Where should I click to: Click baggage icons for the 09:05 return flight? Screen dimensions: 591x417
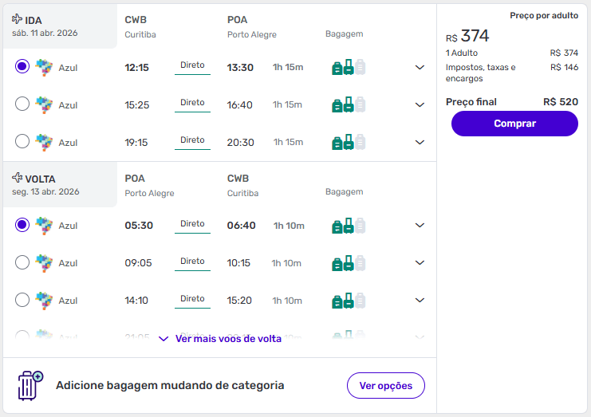pos(349,263)
